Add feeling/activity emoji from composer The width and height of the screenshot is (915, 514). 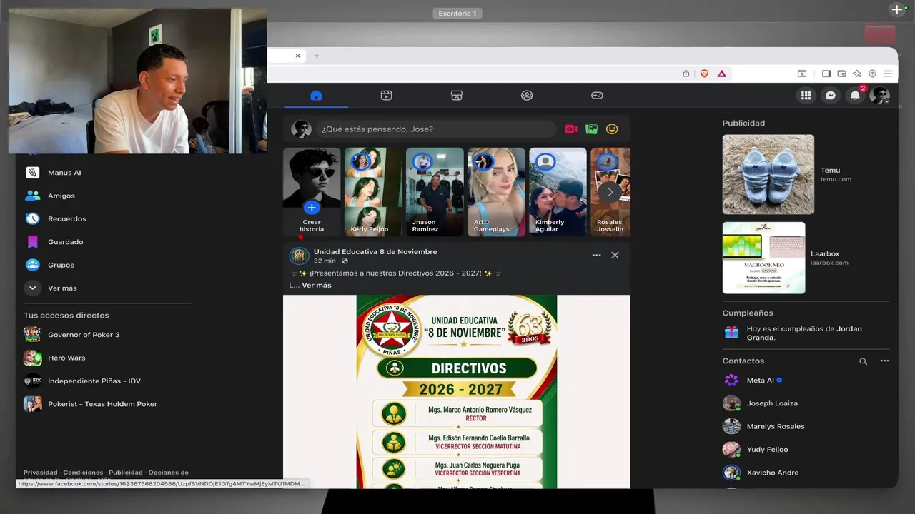[612, 129]
